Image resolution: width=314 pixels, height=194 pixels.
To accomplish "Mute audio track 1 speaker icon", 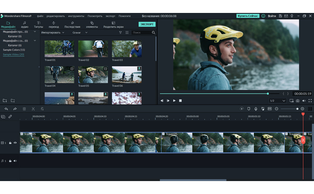I will click(15, 161).
